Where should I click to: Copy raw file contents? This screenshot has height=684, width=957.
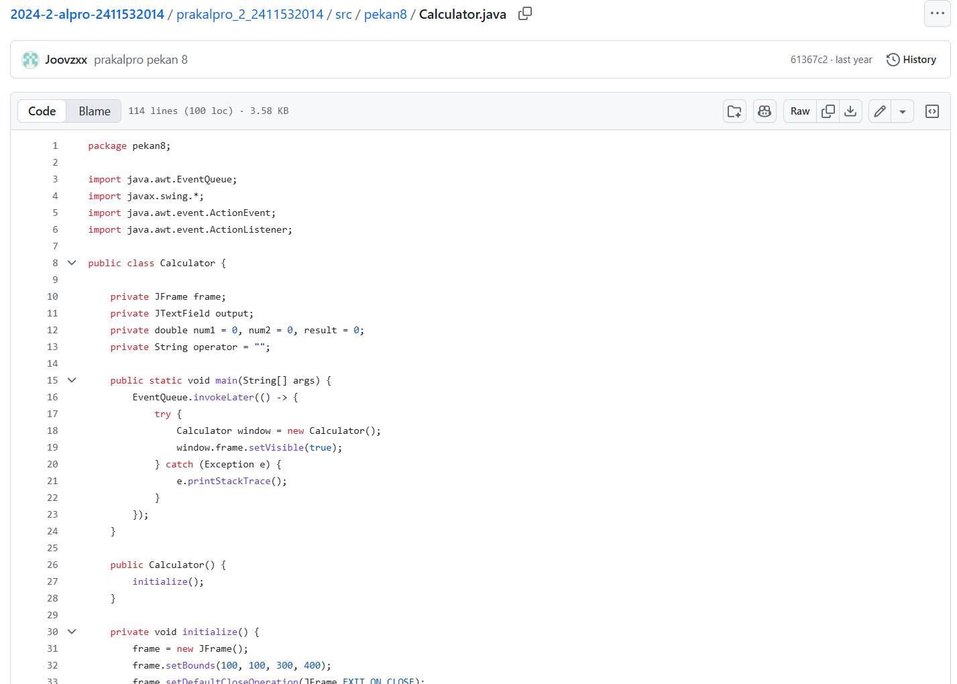pos(828,111)
